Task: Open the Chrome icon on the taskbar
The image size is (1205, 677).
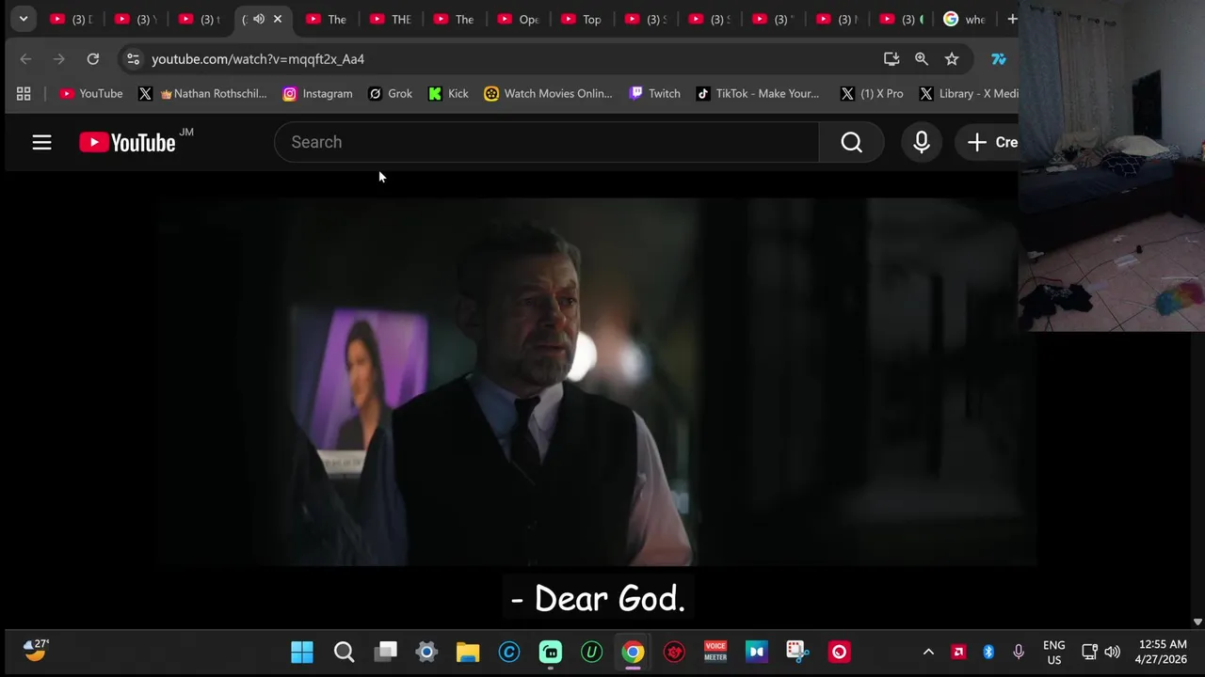Action: pos(633,652)
